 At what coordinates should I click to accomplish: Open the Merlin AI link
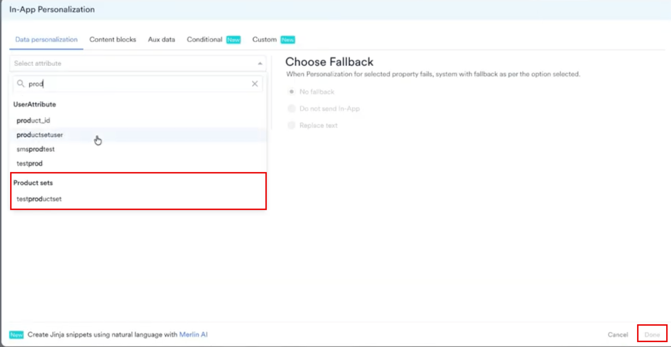coord(193,334)
